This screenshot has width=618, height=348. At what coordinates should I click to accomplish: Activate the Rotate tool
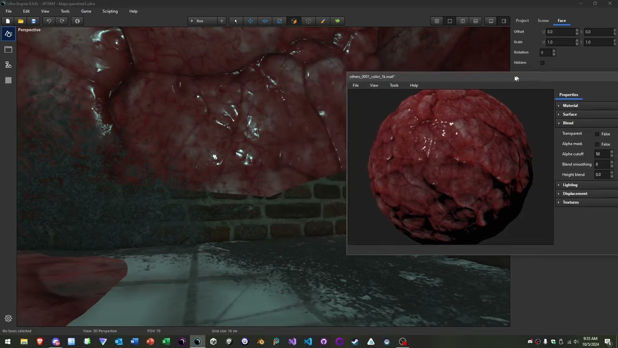point(265,21)
